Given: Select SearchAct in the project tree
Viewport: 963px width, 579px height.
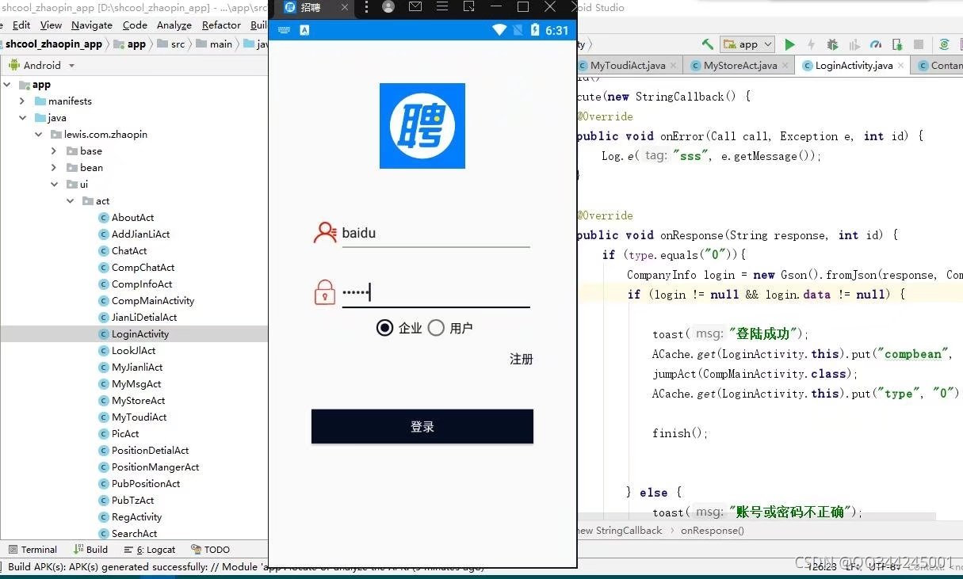Looking at the screenshot, I should click(x=134, y=534).
